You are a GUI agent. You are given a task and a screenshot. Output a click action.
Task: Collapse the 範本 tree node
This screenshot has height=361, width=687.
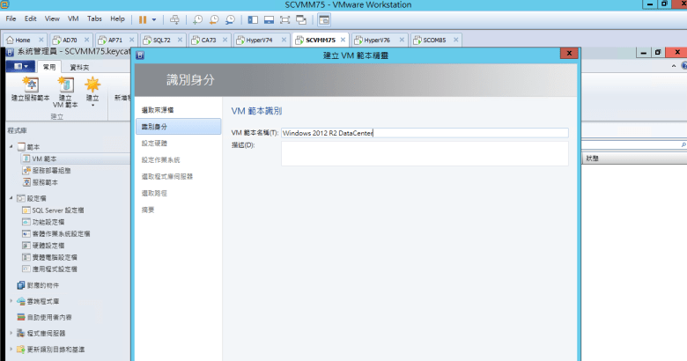[x=11, y=146]
